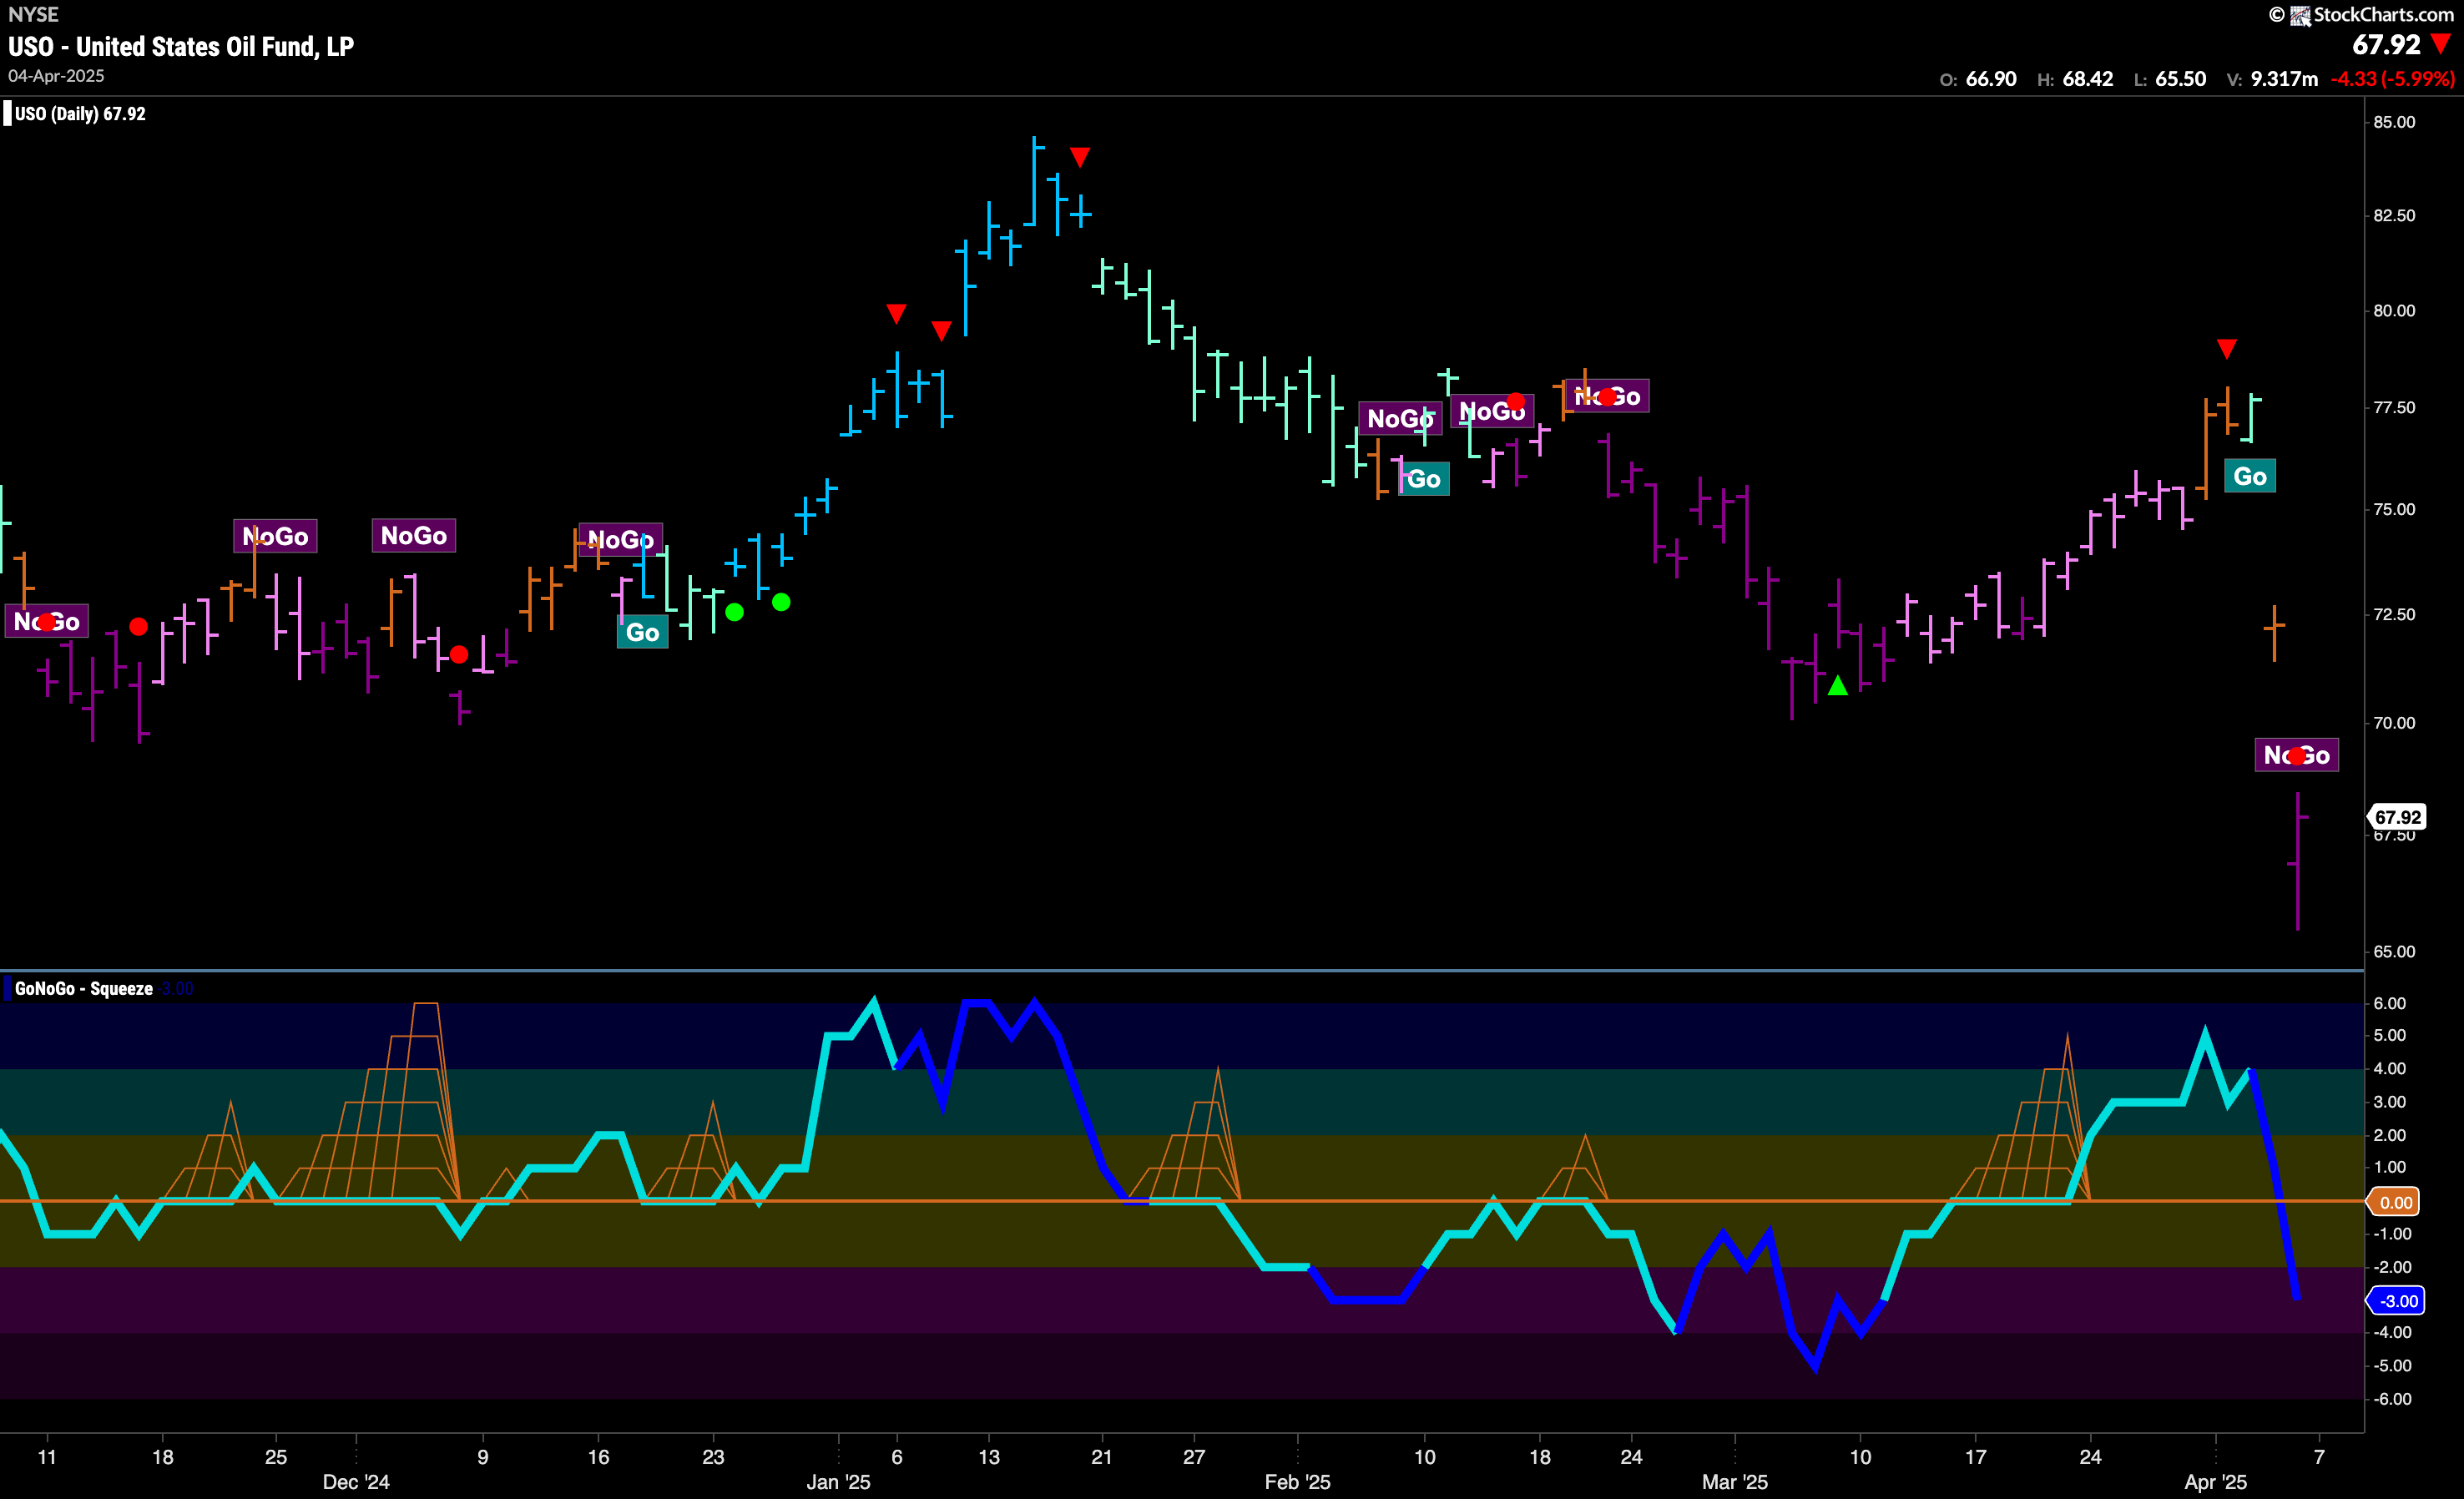Image resolution: width=2464 pixels, height=1499 pixels.
Task: Click the change value '-4.33 (-5.99%)'
Action: coord(2393,79)
